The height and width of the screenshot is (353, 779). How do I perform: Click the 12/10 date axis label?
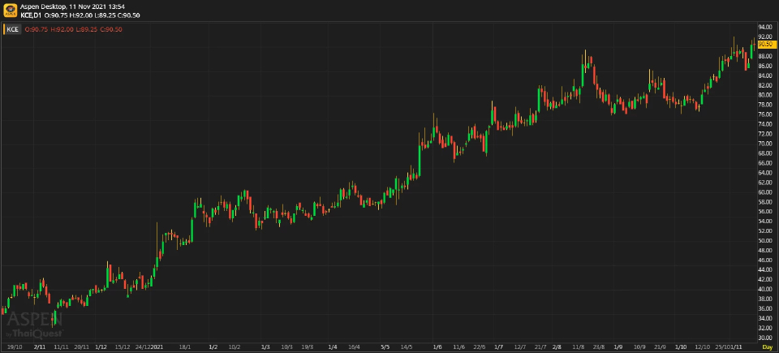click(x=703, y=347)
